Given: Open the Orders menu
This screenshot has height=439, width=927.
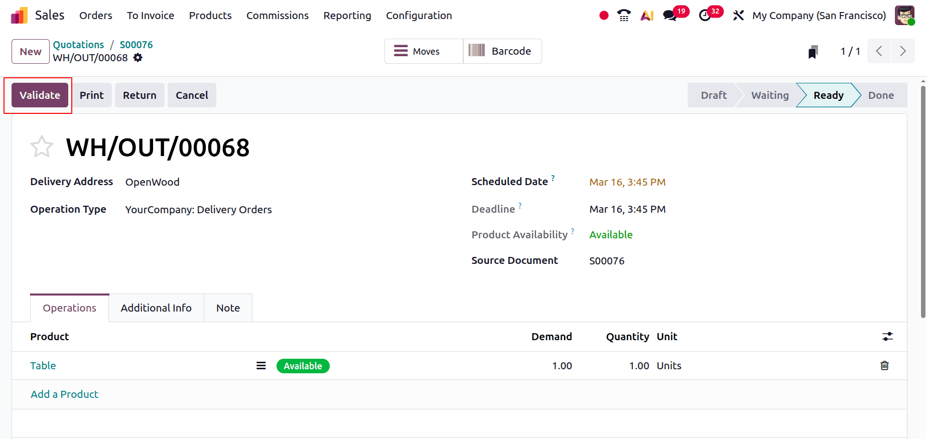Looking at the screenshot, I should click(x=96, y=16).
